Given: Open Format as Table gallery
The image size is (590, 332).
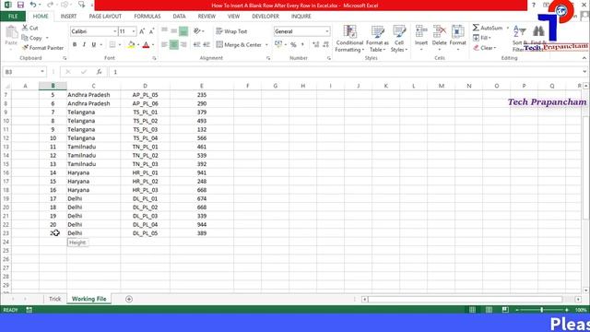Looking at the screenshot, I should (377, 39).
